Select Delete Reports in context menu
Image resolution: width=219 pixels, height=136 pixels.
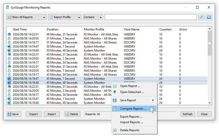(134, 130)
